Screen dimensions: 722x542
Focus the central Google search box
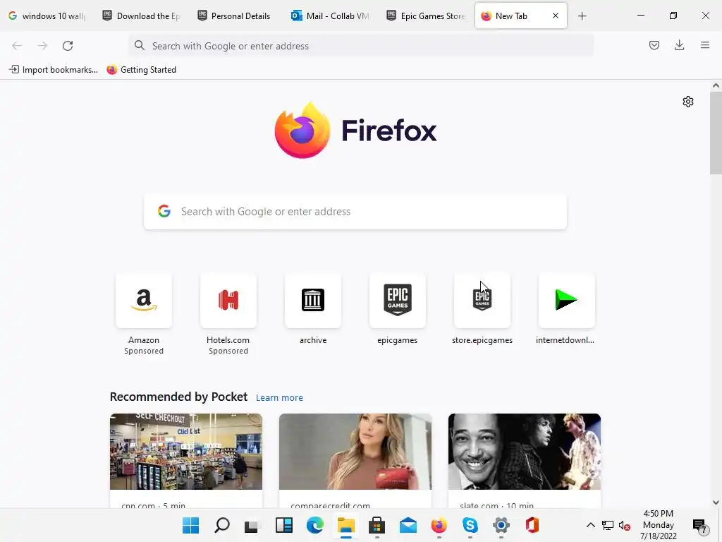tap(355, 212)
